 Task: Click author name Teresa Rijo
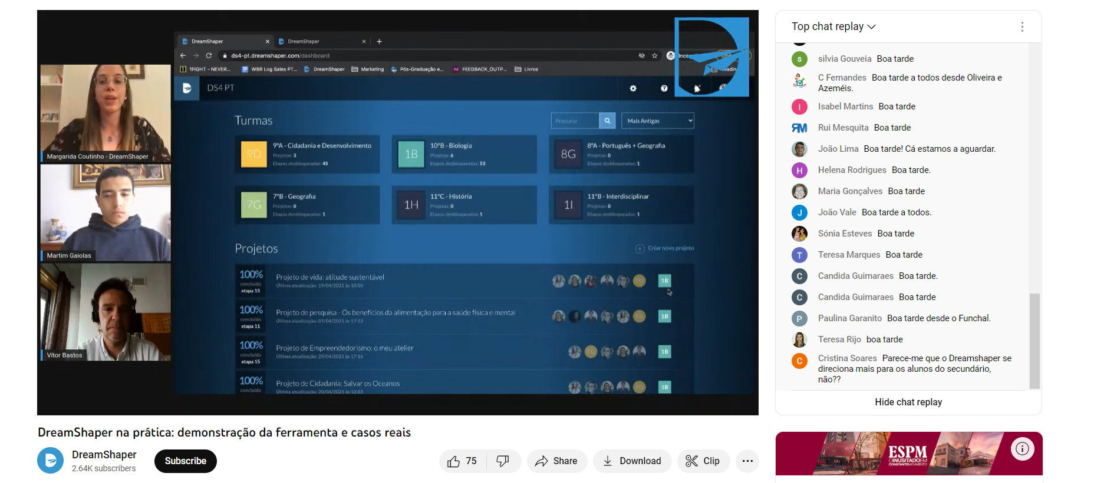(x=839, y=339)
